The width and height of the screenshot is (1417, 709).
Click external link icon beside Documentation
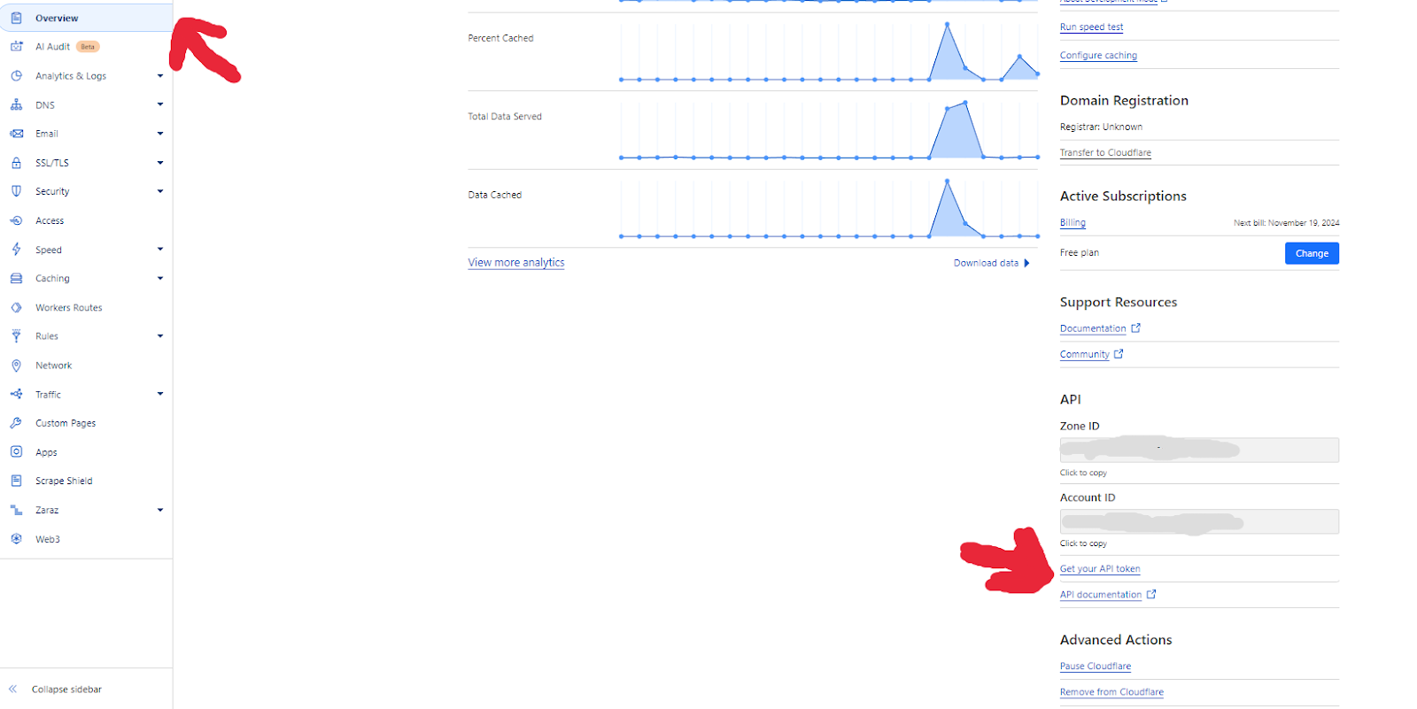click(1136, 328)
